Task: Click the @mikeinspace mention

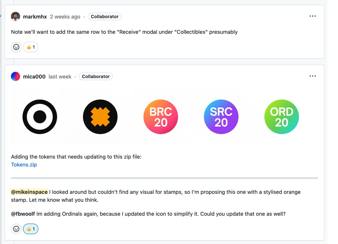Action: click(x=29, y=192)
